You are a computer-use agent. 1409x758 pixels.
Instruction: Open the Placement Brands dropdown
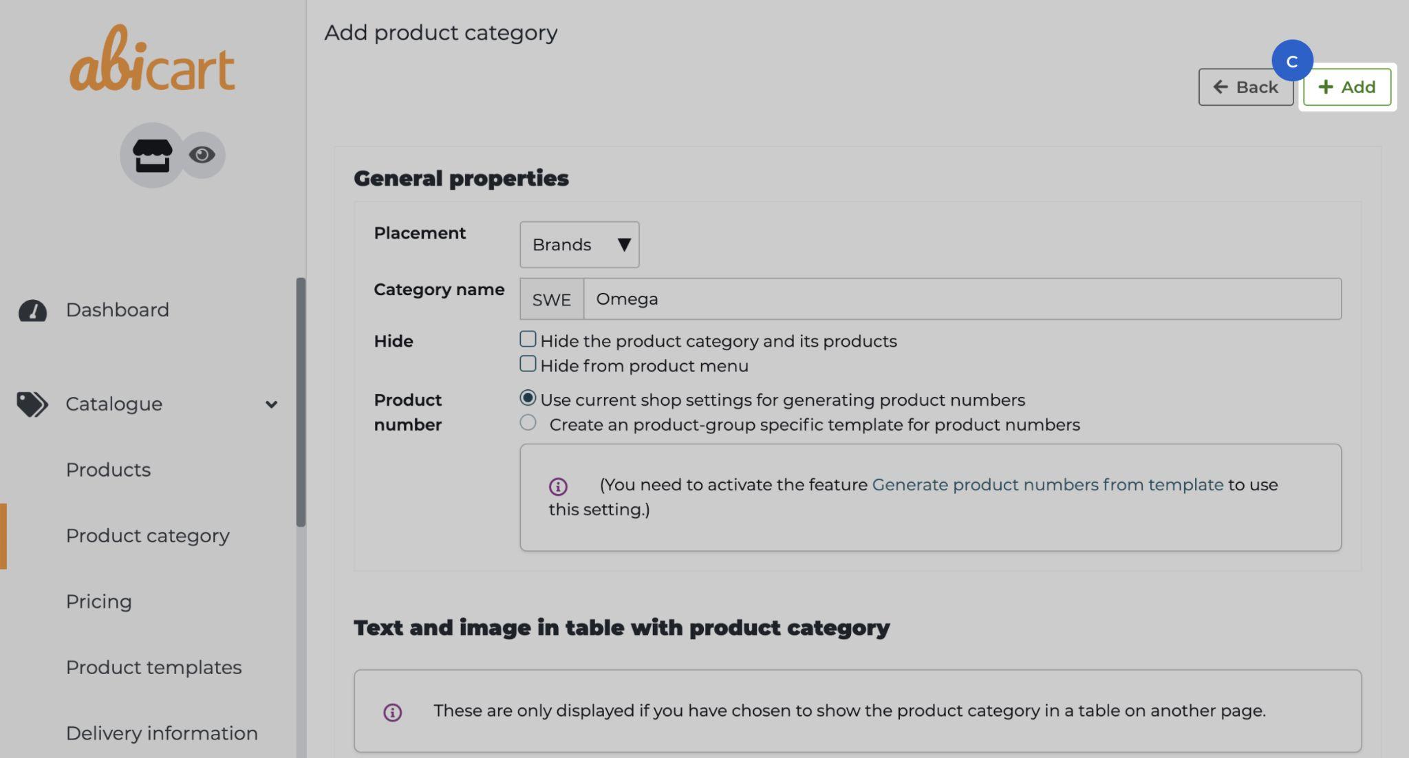(x=579, y=245)
